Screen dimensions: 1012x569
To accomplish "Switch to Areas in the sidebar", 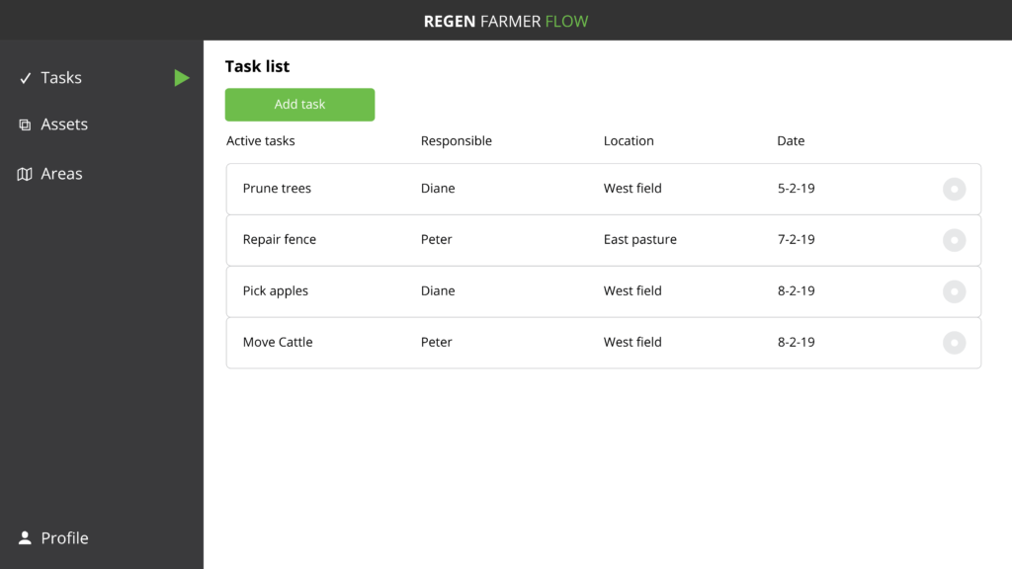I will click(61, 174).
